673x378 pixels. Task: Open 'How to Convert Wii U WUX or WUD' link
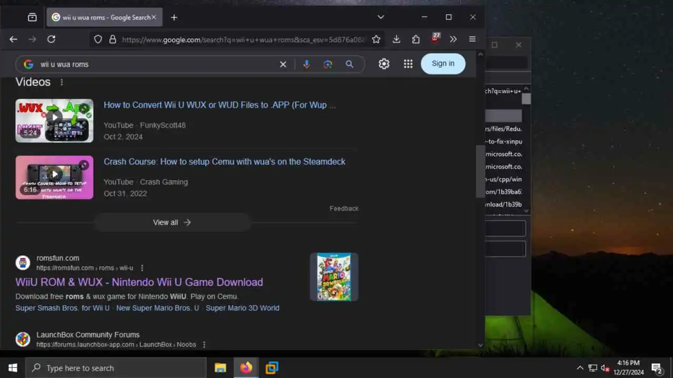coord(220,105)
